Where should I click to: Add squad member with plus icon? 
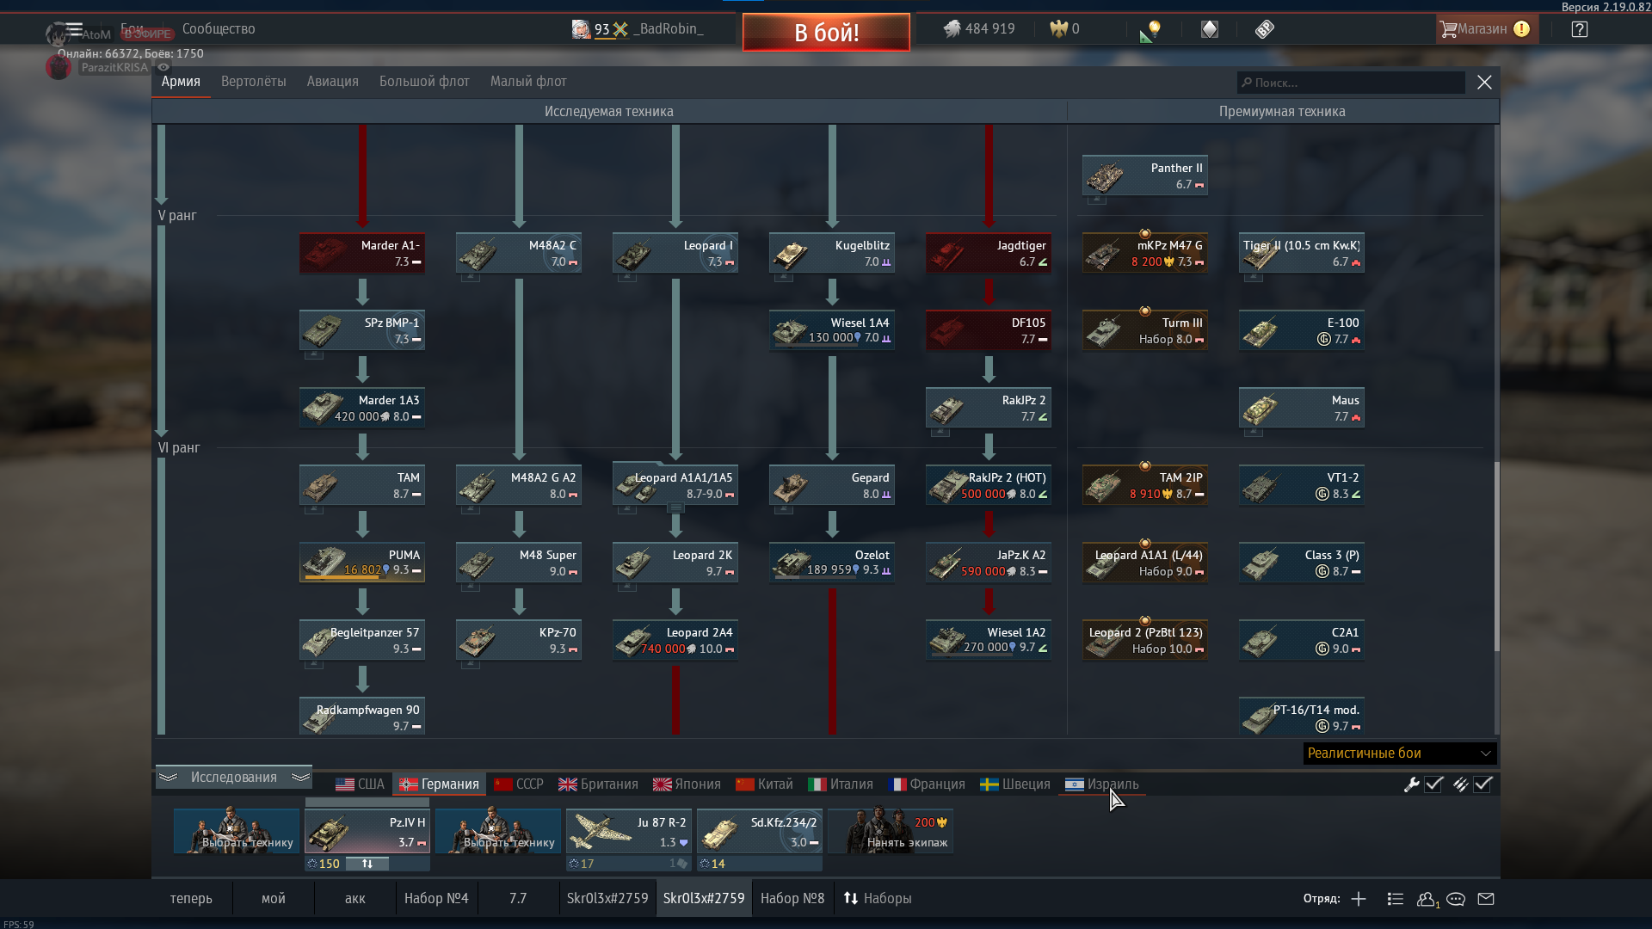point(1359,899)
